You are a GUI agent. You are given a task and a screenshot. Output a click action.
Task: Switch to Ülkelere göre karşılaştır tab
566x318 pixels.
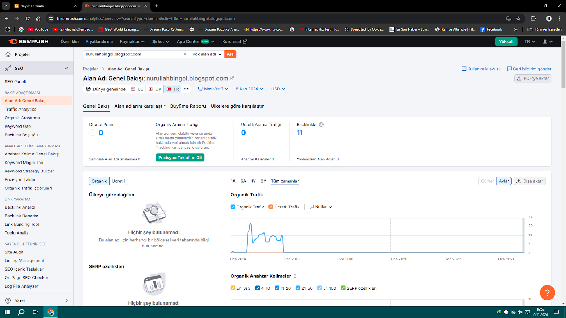pos(237,106)
